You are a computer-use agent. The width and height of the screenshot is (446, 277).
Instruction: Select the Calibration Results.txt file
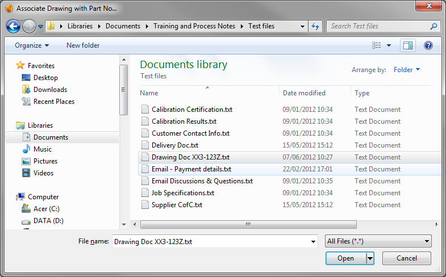coord(184,121)
